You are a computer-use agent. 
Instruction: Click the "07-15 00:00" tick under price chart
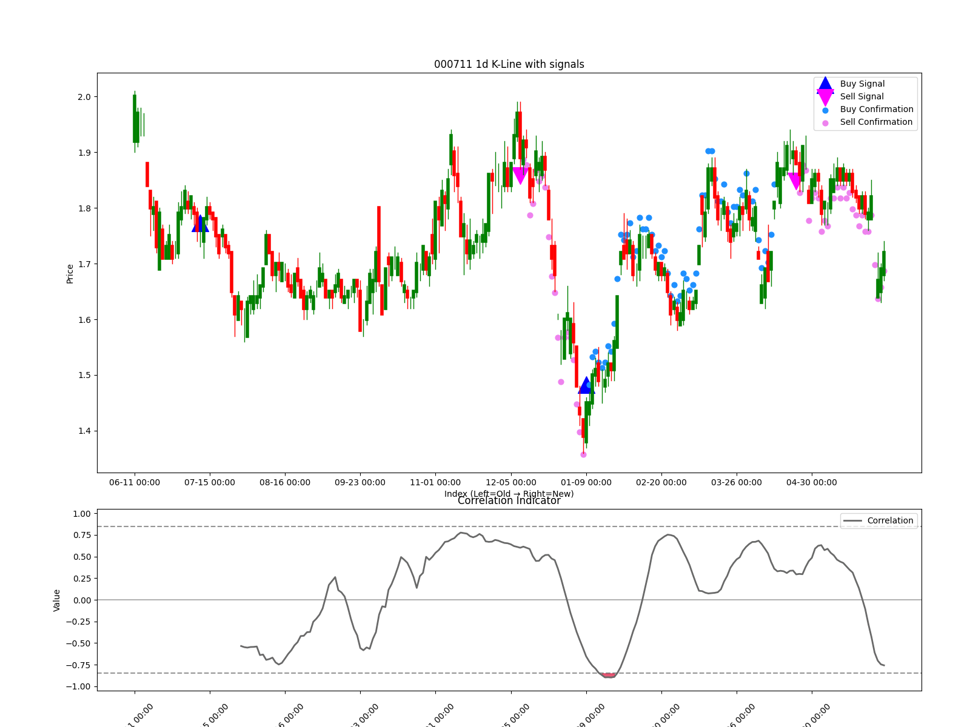(x=210, y=482)
